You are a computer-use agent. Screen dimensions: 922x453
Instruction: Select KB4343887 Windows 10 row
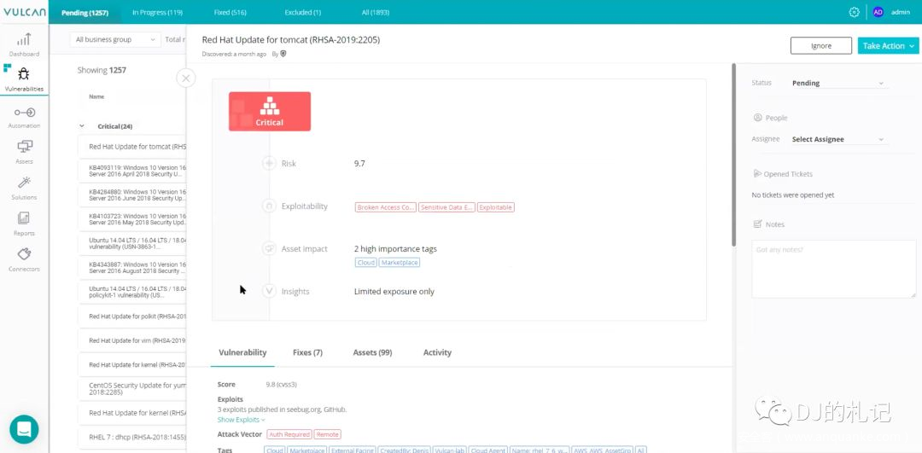132,267
